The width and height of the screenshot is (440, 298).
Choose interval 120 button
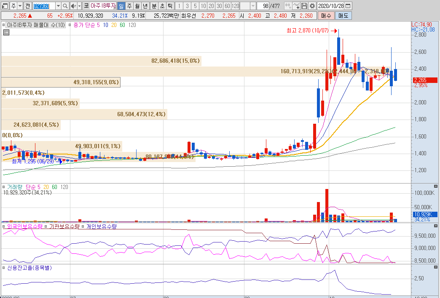click(x=236, y=6)
